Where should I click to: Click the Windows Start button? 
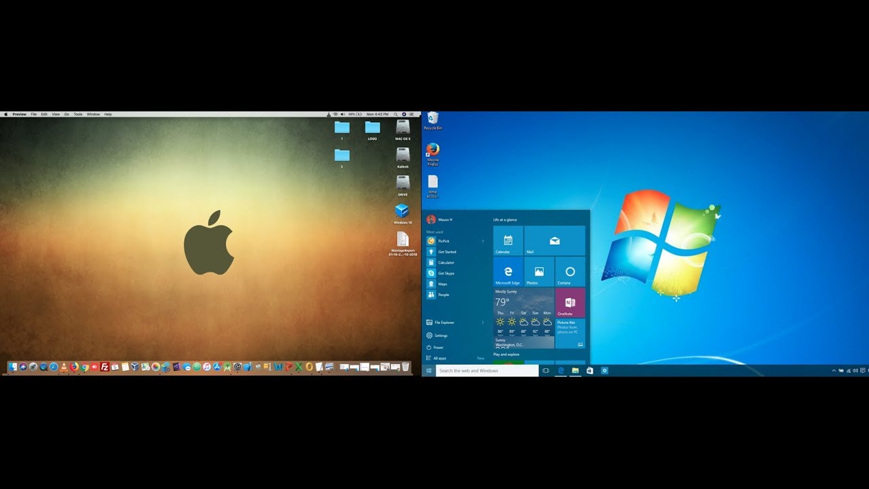click(x=428, y=371)
